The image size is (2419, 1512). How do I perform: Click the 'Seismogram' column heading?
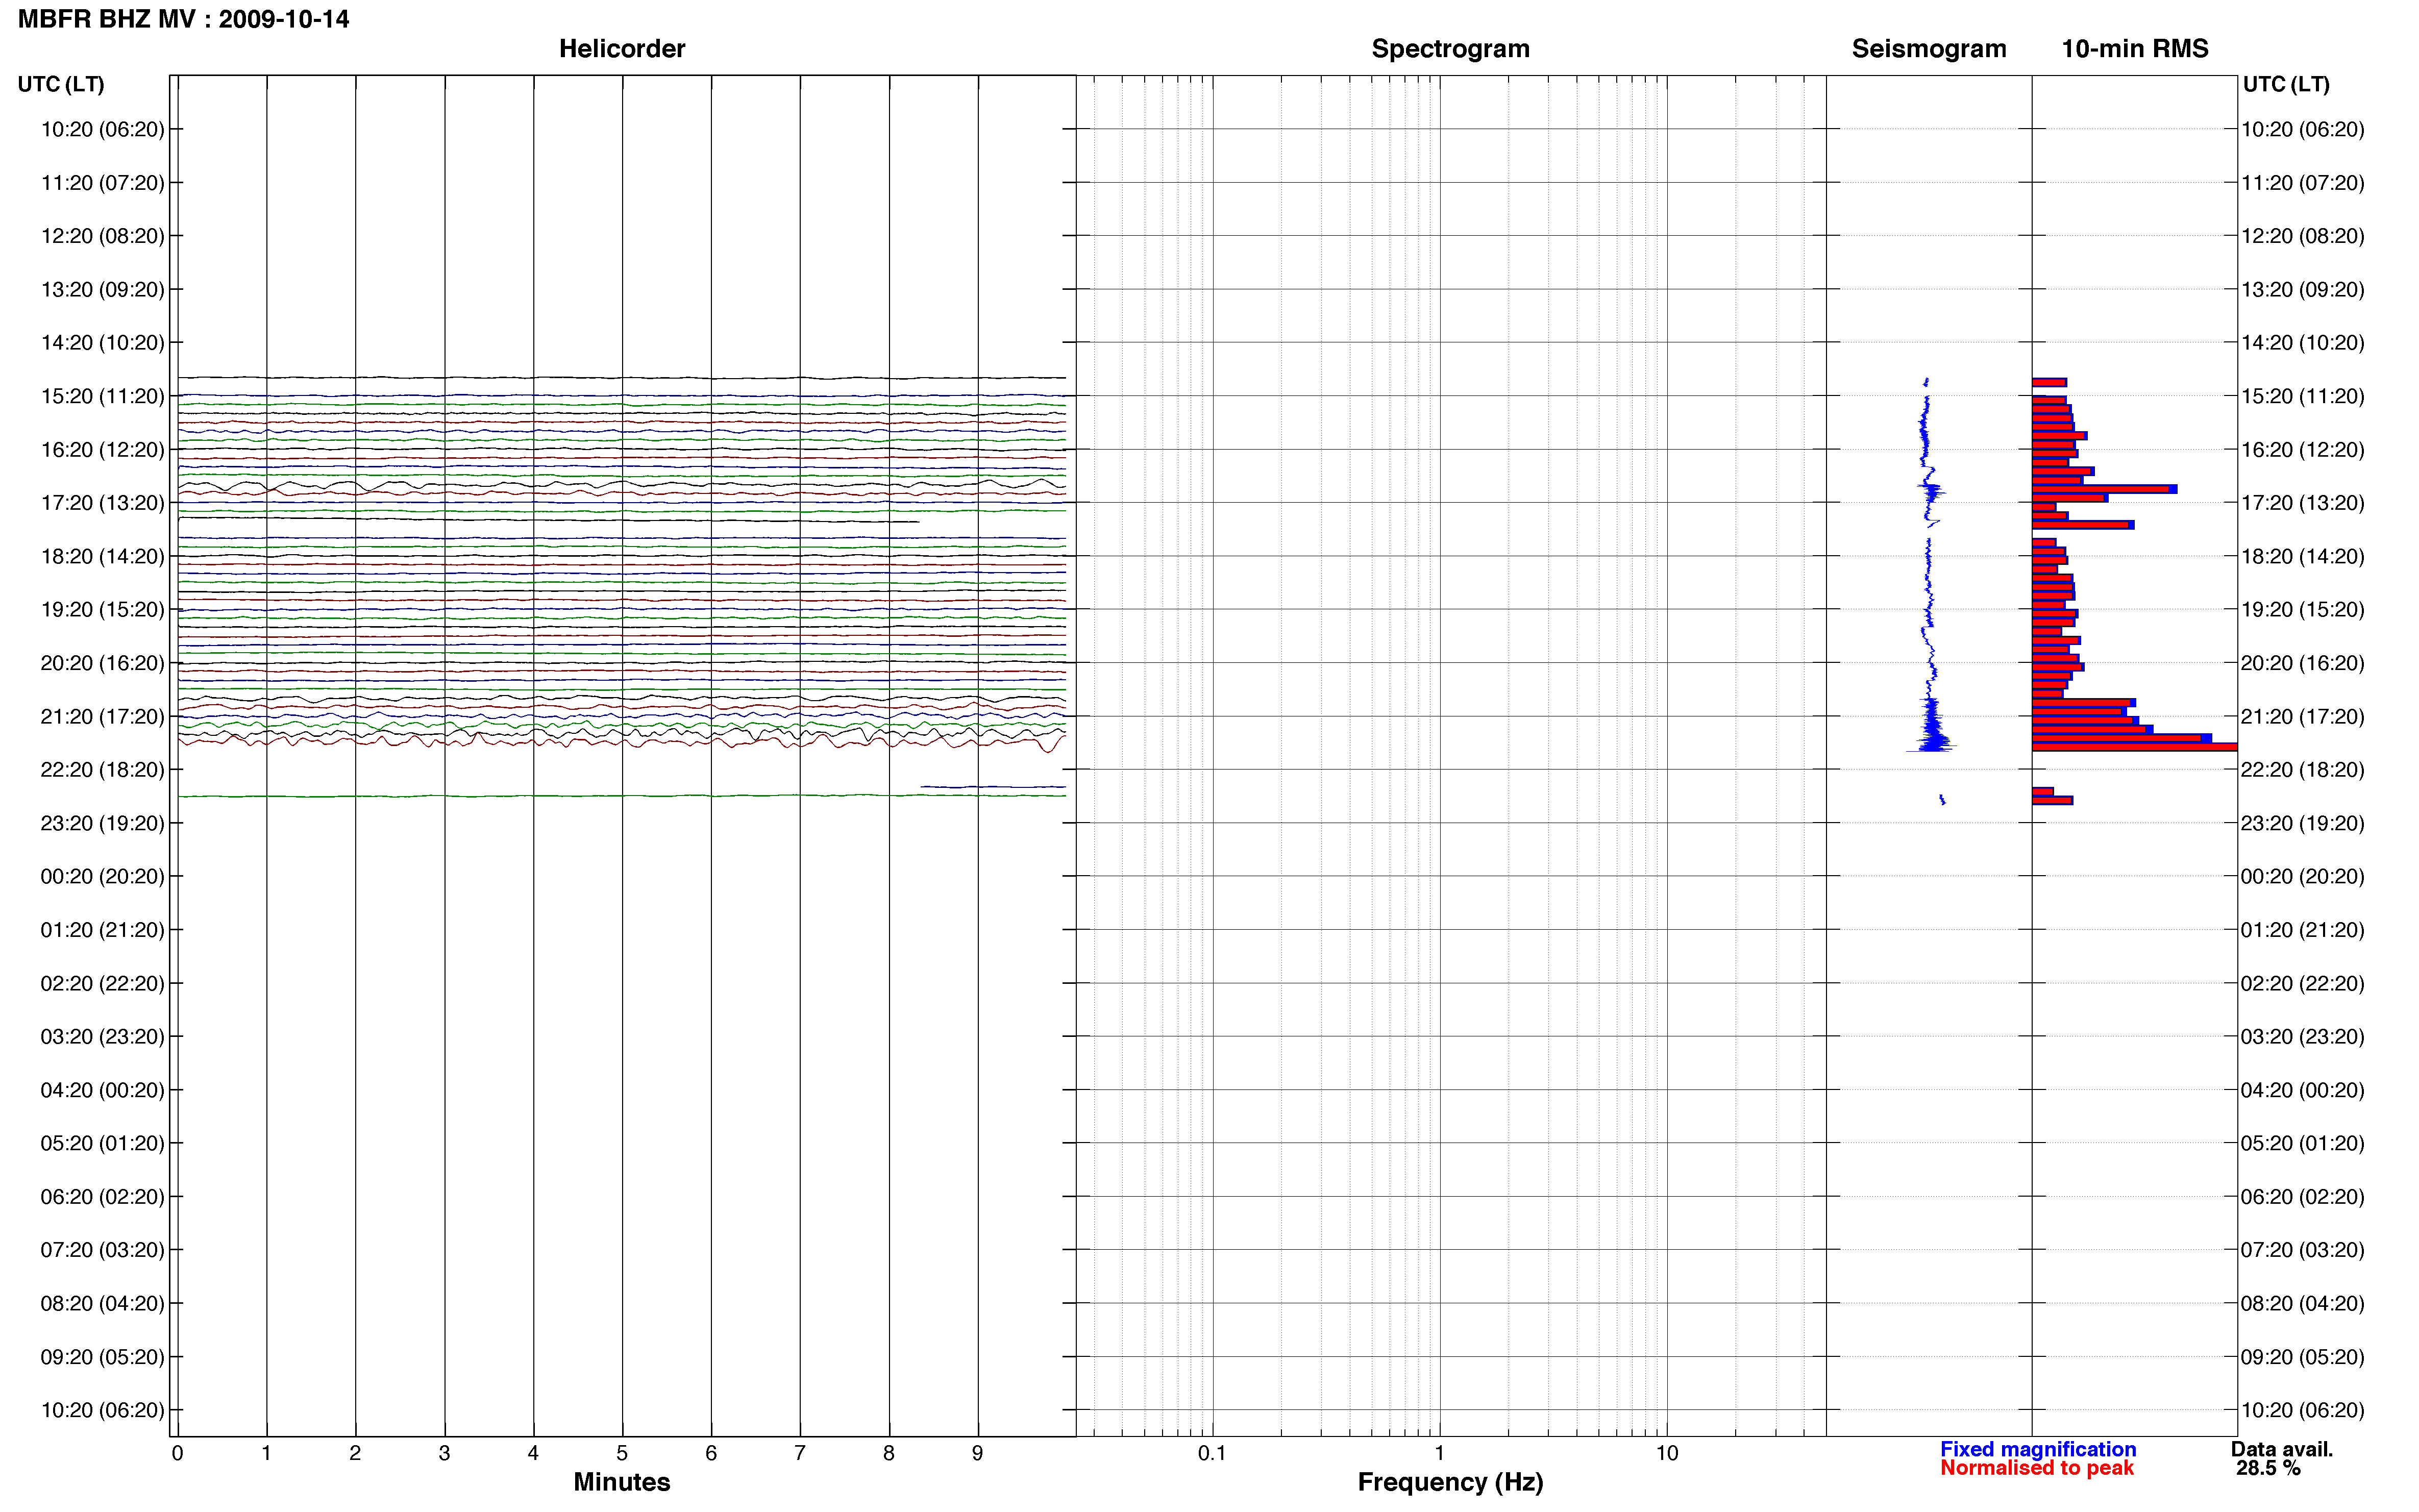click(x=1929, y=49)
